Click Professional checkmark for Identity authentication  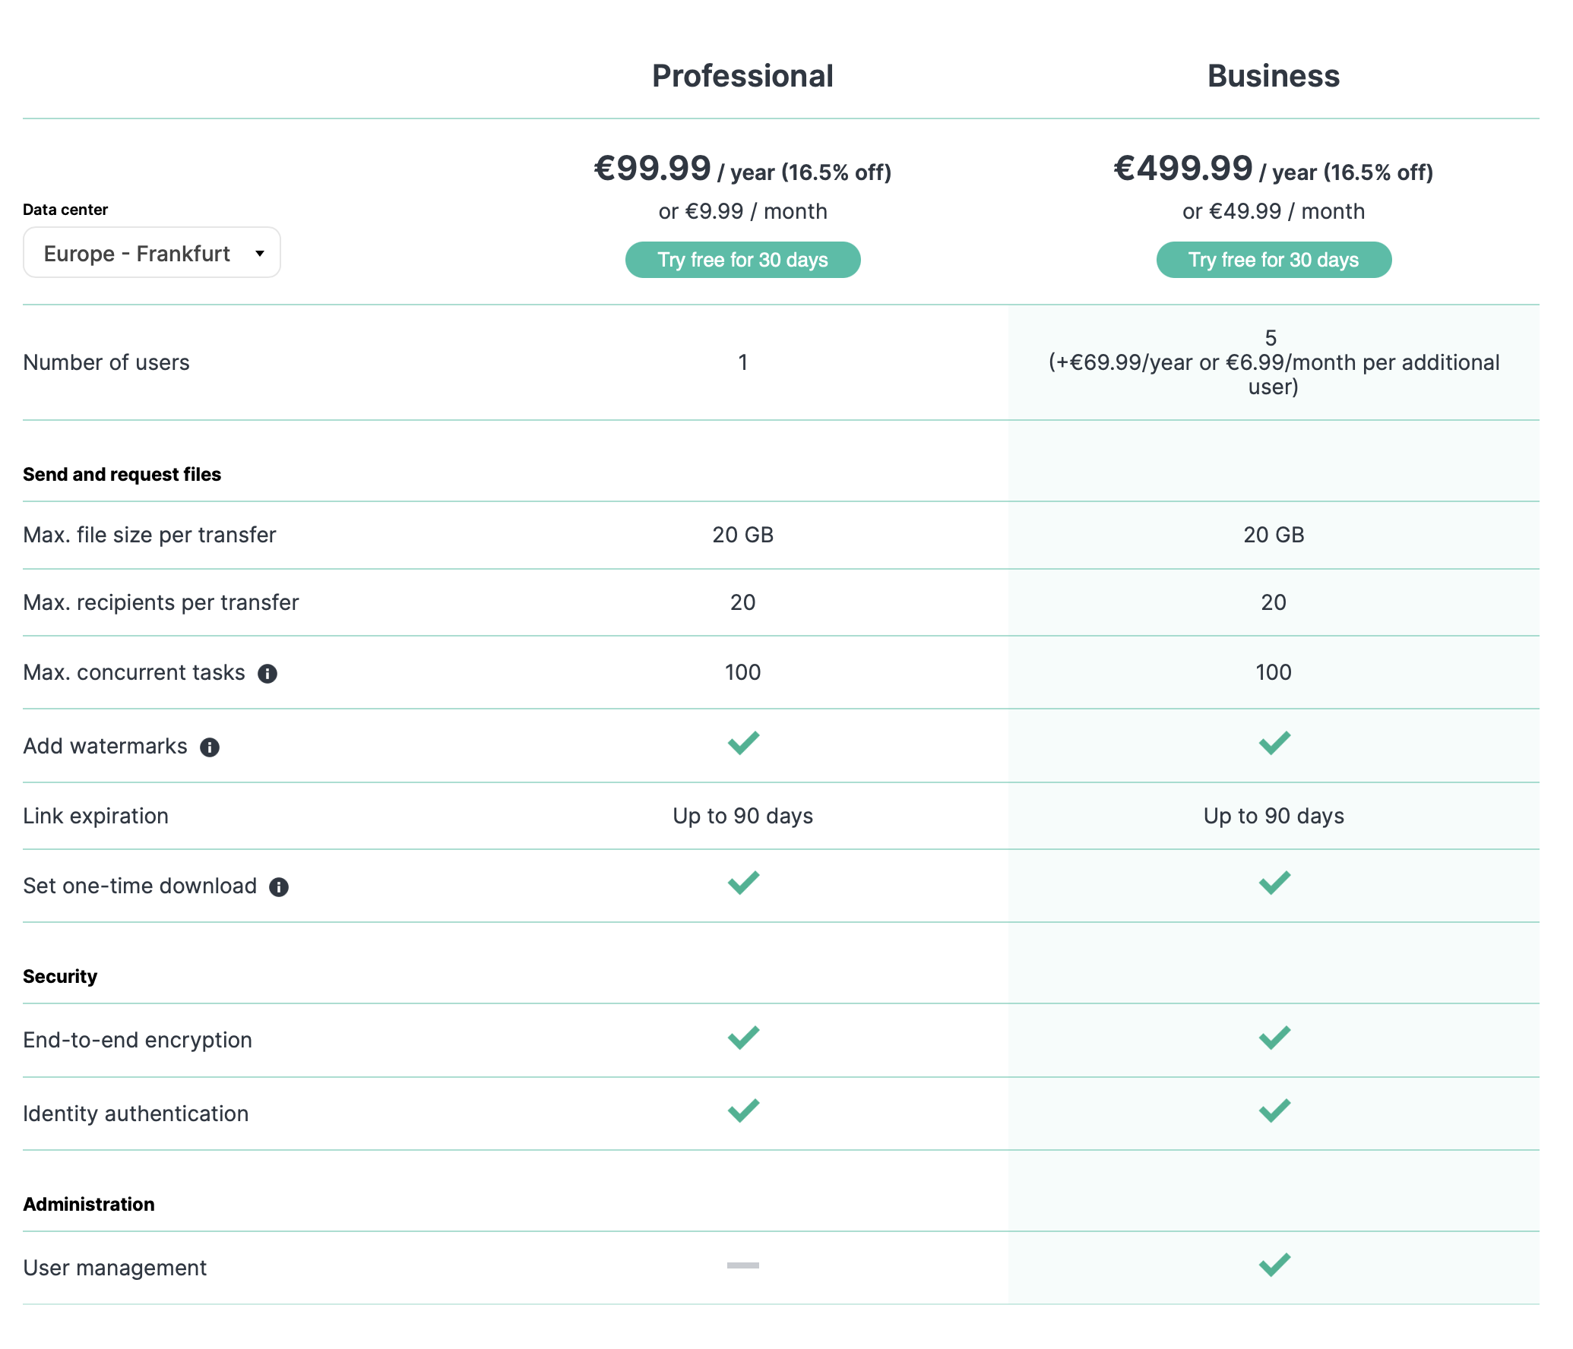743,1110
